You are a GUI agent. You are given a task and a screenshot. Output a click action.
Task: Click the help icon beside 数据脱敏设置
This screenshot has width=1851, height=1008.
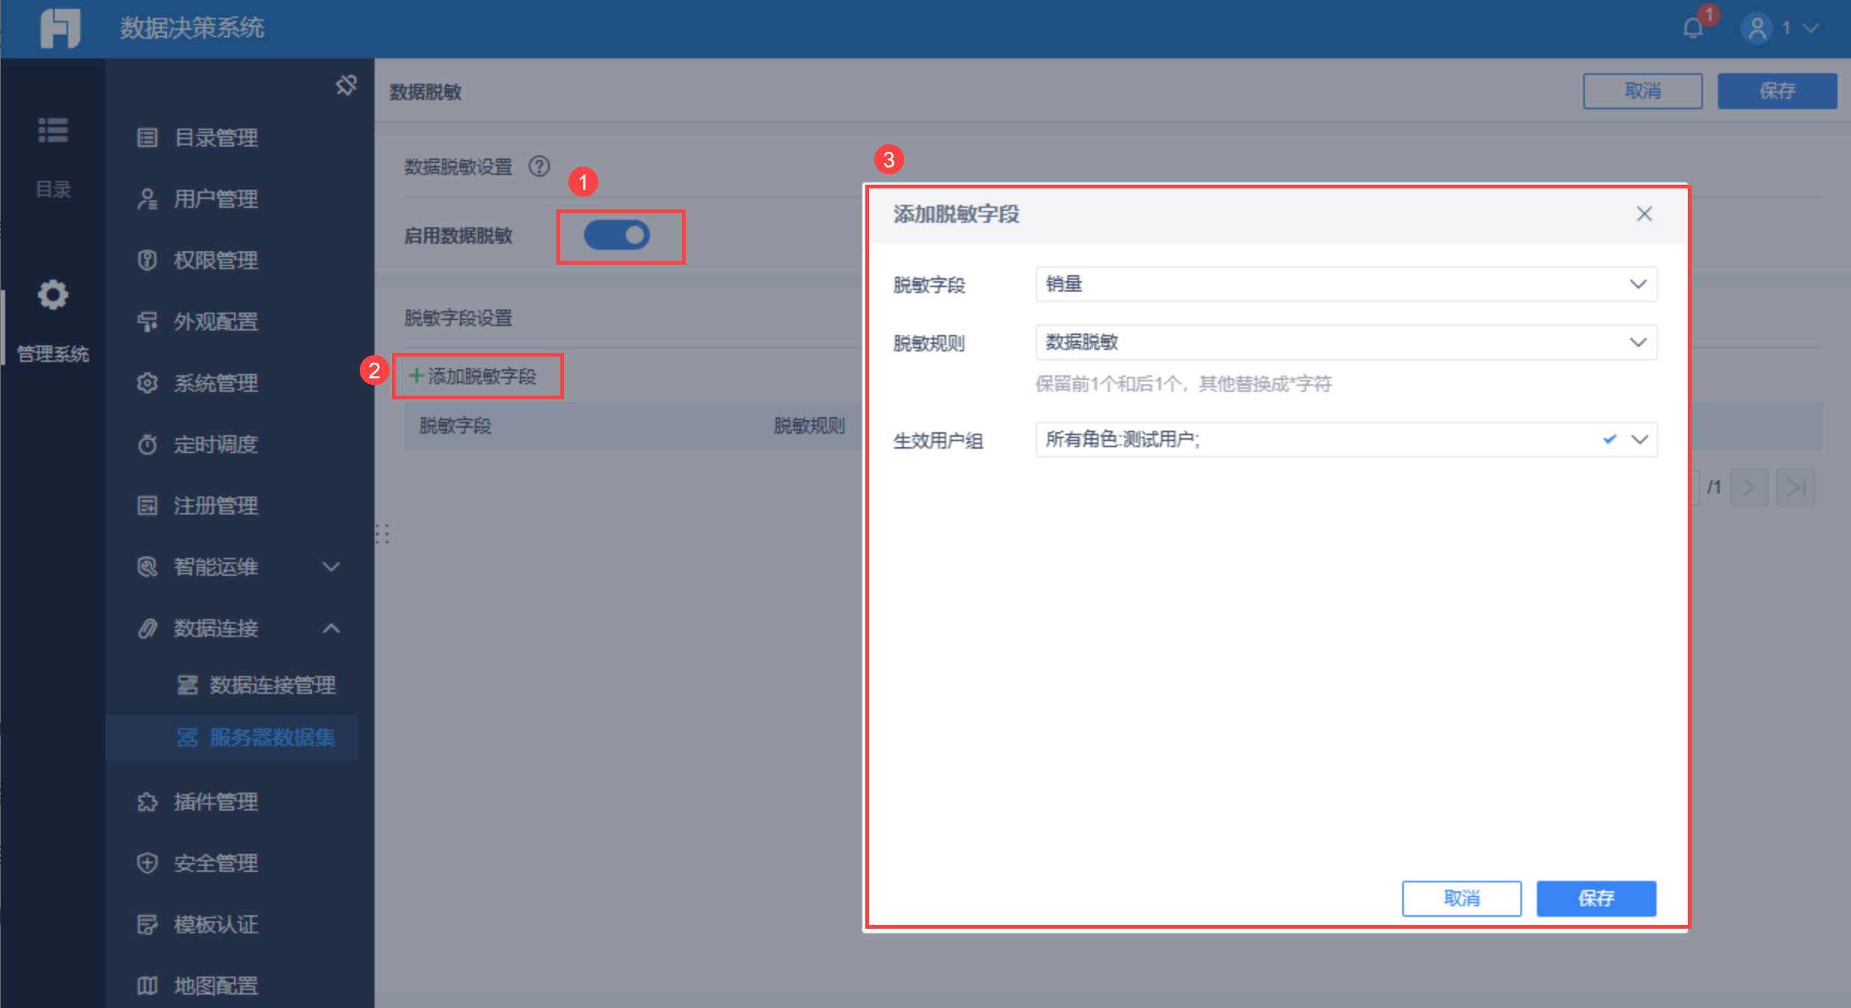click(x=538, y=166)
